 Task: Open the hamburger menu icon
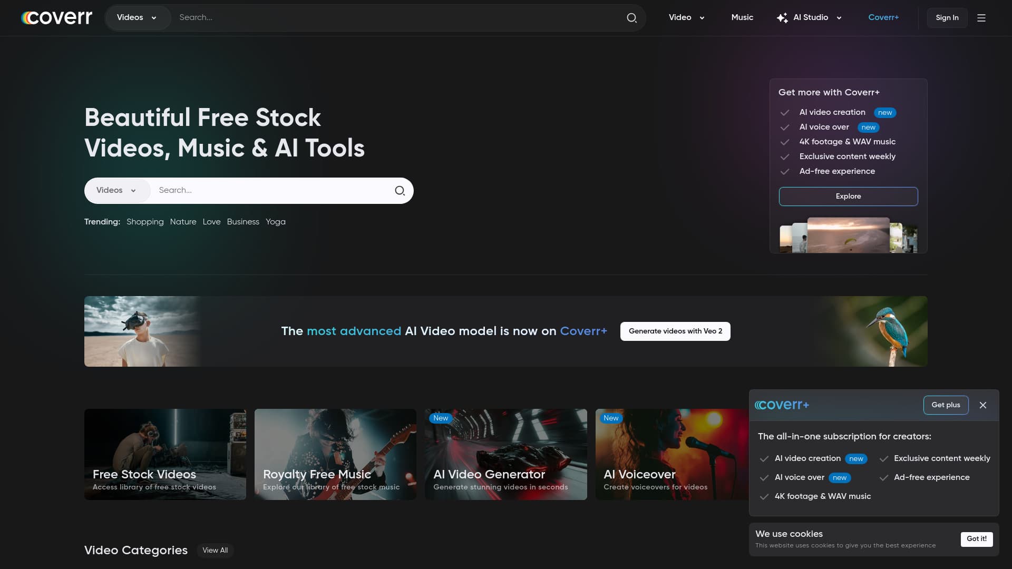tap(981, 18)
